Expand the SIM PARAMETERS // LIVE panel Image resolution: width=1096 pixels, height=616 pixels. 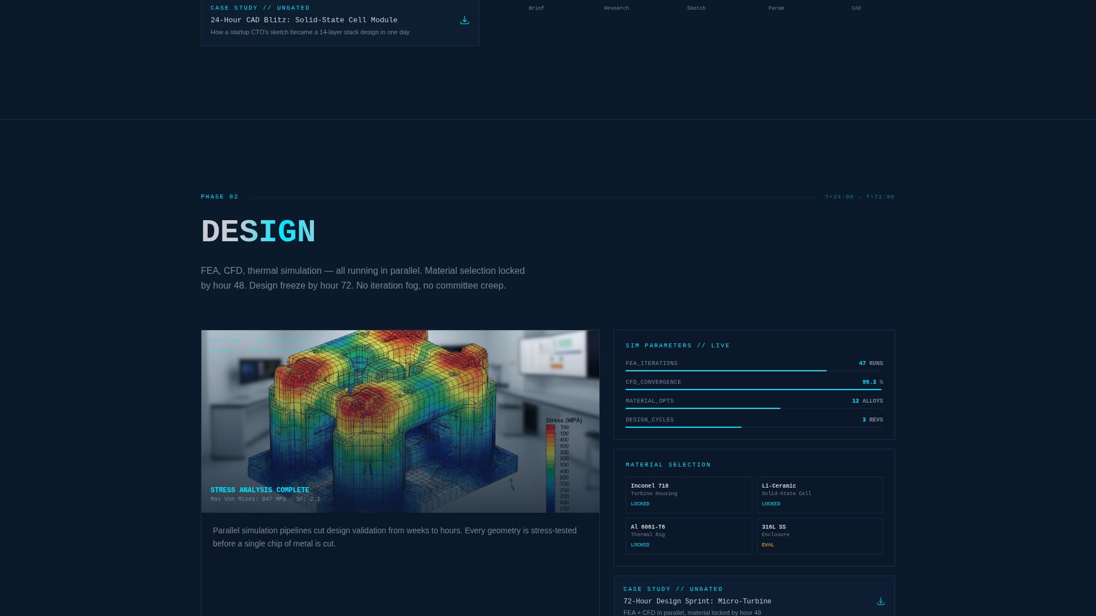click(677, 345)
